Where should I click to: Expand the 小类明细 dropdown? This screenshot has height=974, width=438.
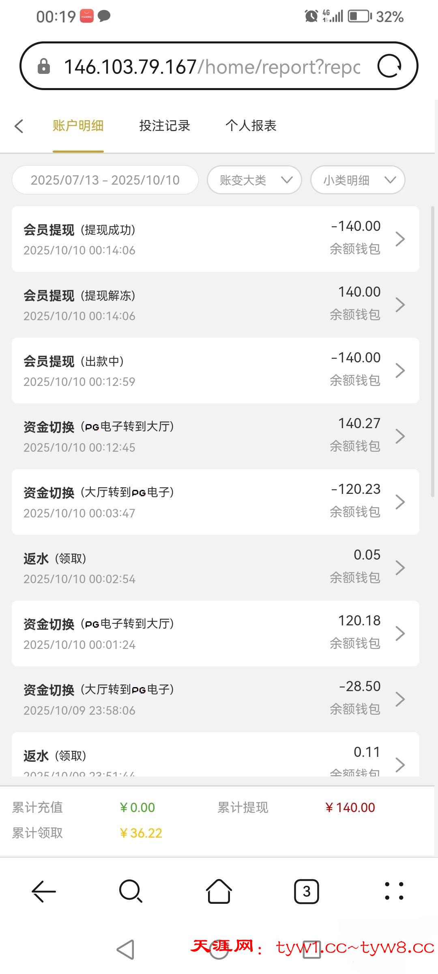click(x=358, y=180)
